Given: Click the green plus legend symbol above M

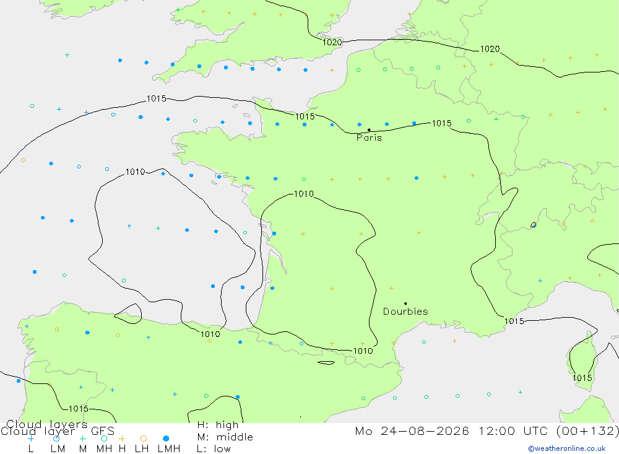Looking at the screenshot, I should click(x=82, y=439).
